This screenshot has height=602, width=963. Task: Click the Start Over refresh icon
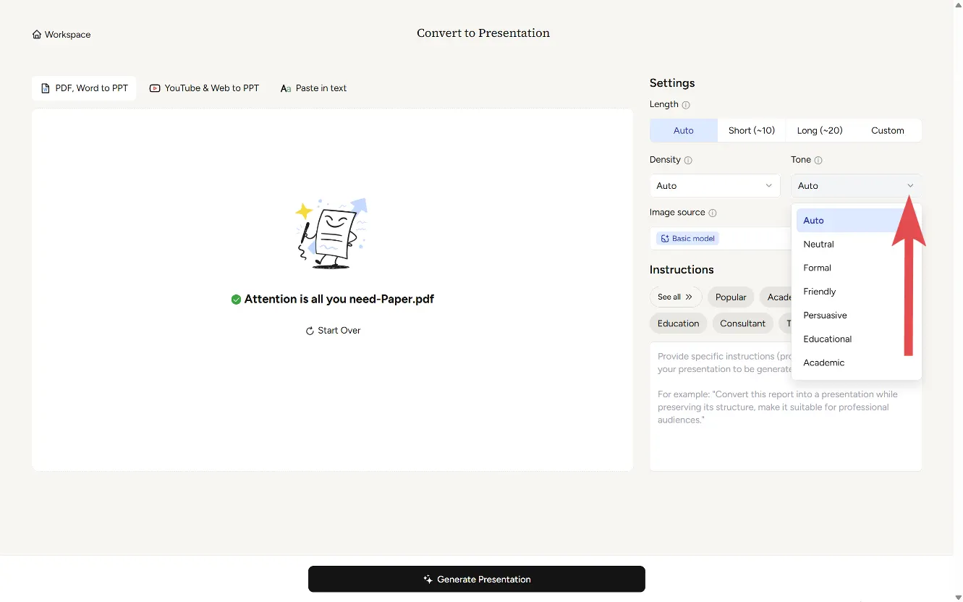point(310,331)
